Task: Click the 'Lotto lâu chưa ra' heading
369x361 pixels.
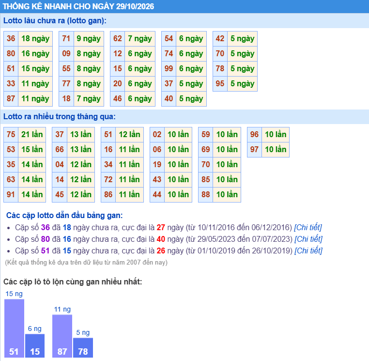Action: click(x=55, y=21)
